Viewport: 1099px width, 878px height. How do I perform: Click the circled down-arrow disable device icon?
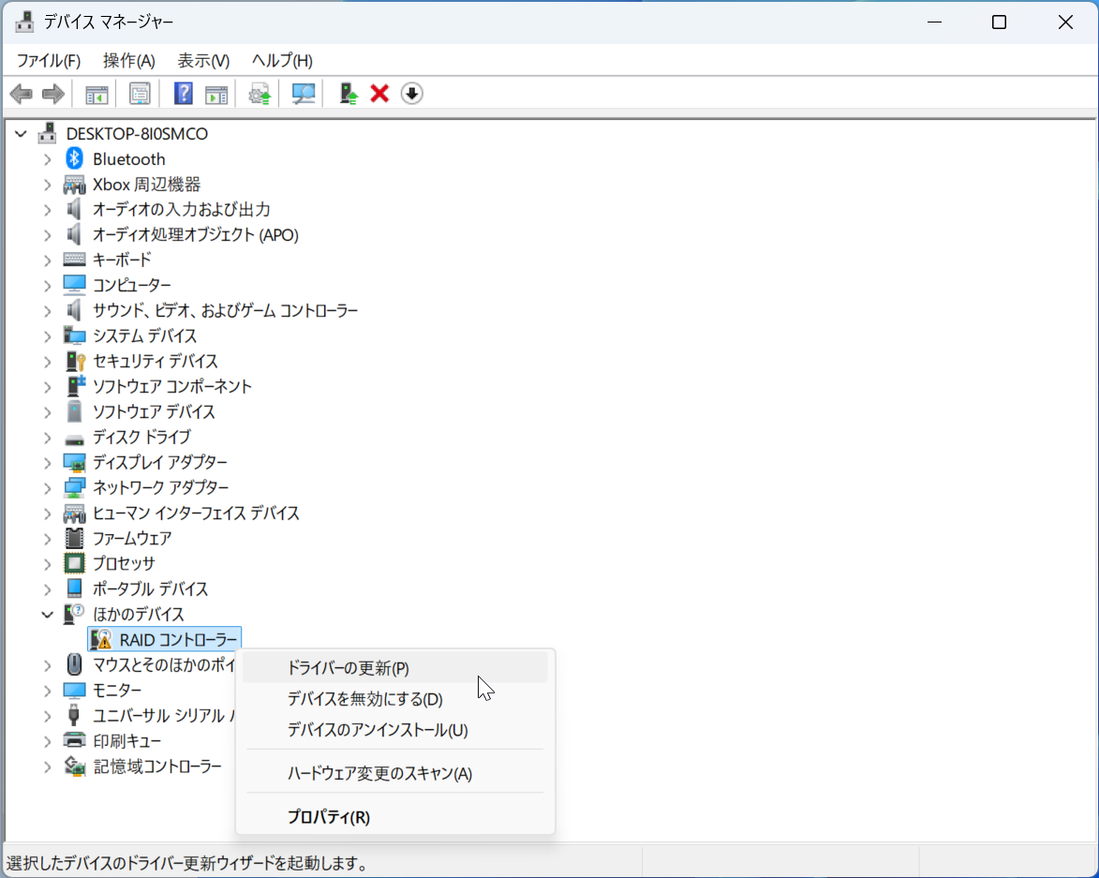[x=412, y=93]
